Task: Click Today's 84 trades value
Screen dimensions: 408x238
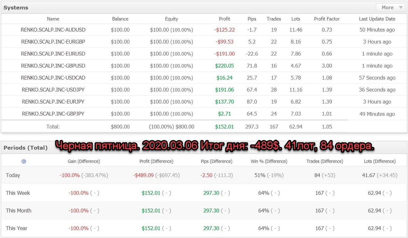Action: (317, 175)
